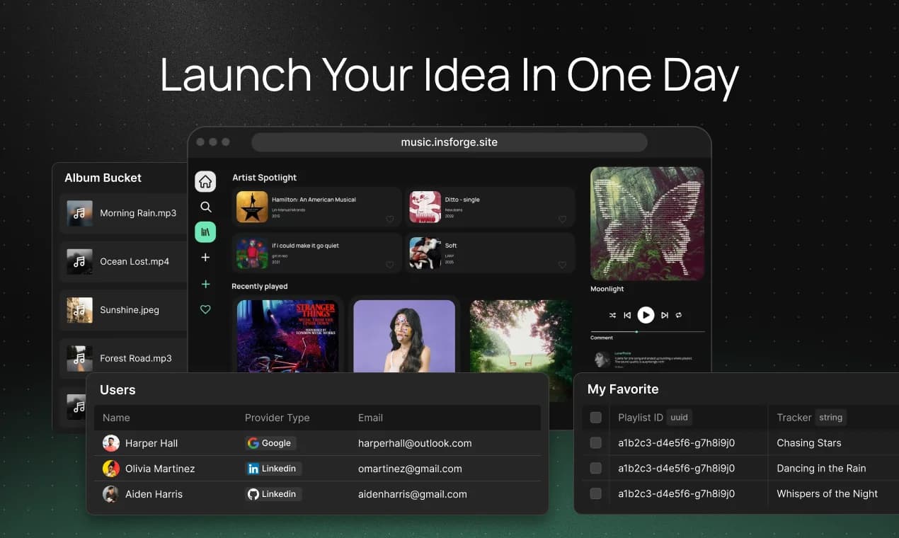Check the Whispers of the Night row

click(595, 493)
